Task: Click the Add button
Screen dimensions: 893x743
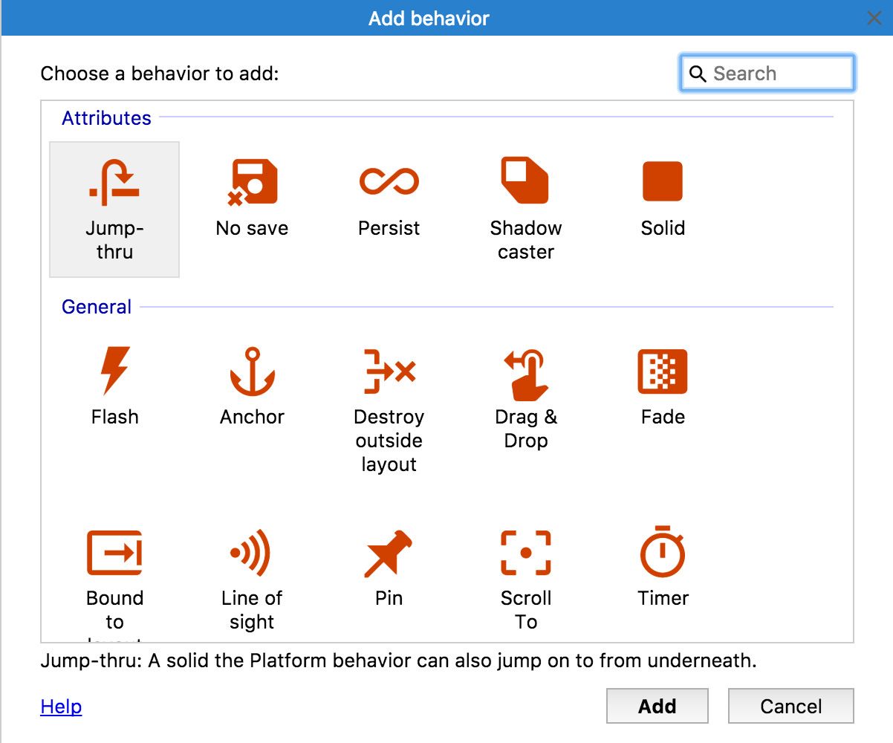Action: 657,706
